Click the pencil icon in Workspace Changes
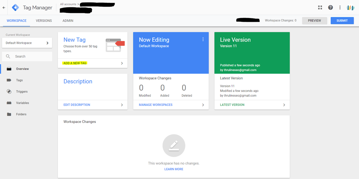Screen dimensions: 359x179 click(x=174, y=145)
